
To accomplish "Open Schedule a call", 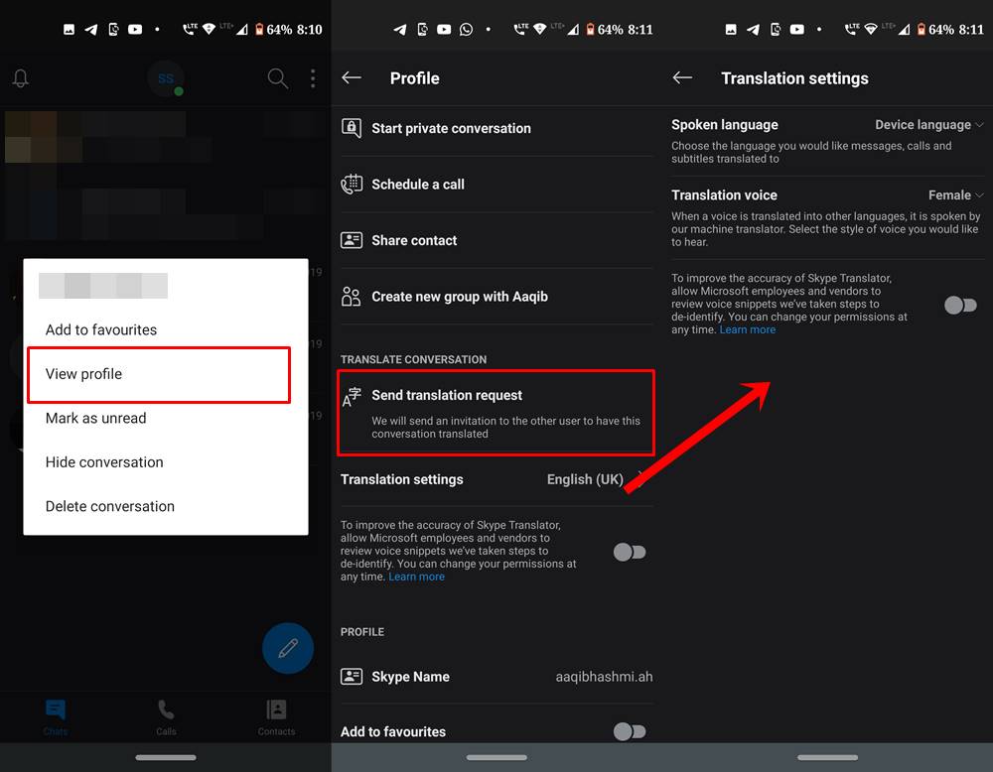I will click(496, 185).
